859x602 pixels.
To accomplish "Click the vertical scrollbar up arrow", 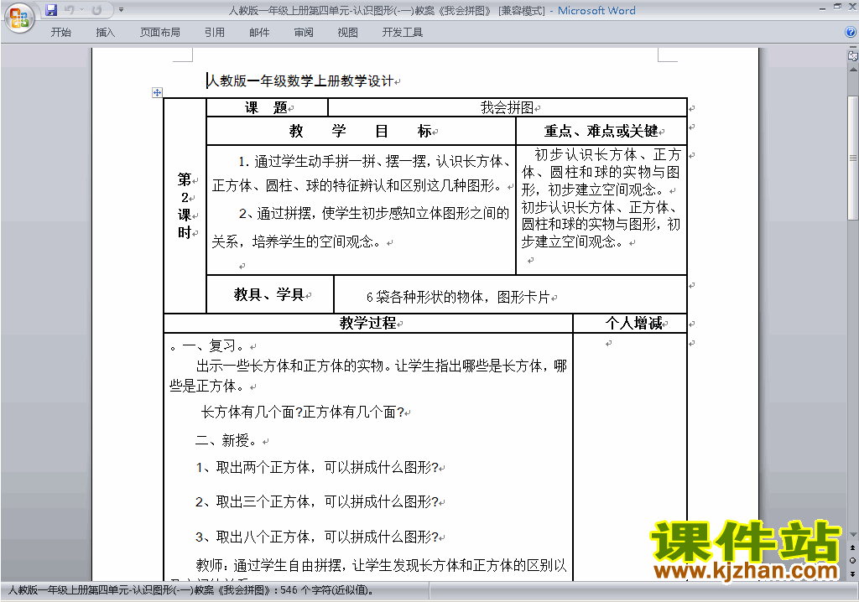I will coord(853,70).
